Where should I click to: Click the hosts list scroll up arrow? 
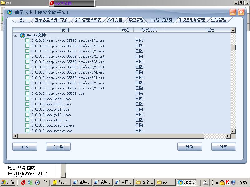click(x=233, y=30)
